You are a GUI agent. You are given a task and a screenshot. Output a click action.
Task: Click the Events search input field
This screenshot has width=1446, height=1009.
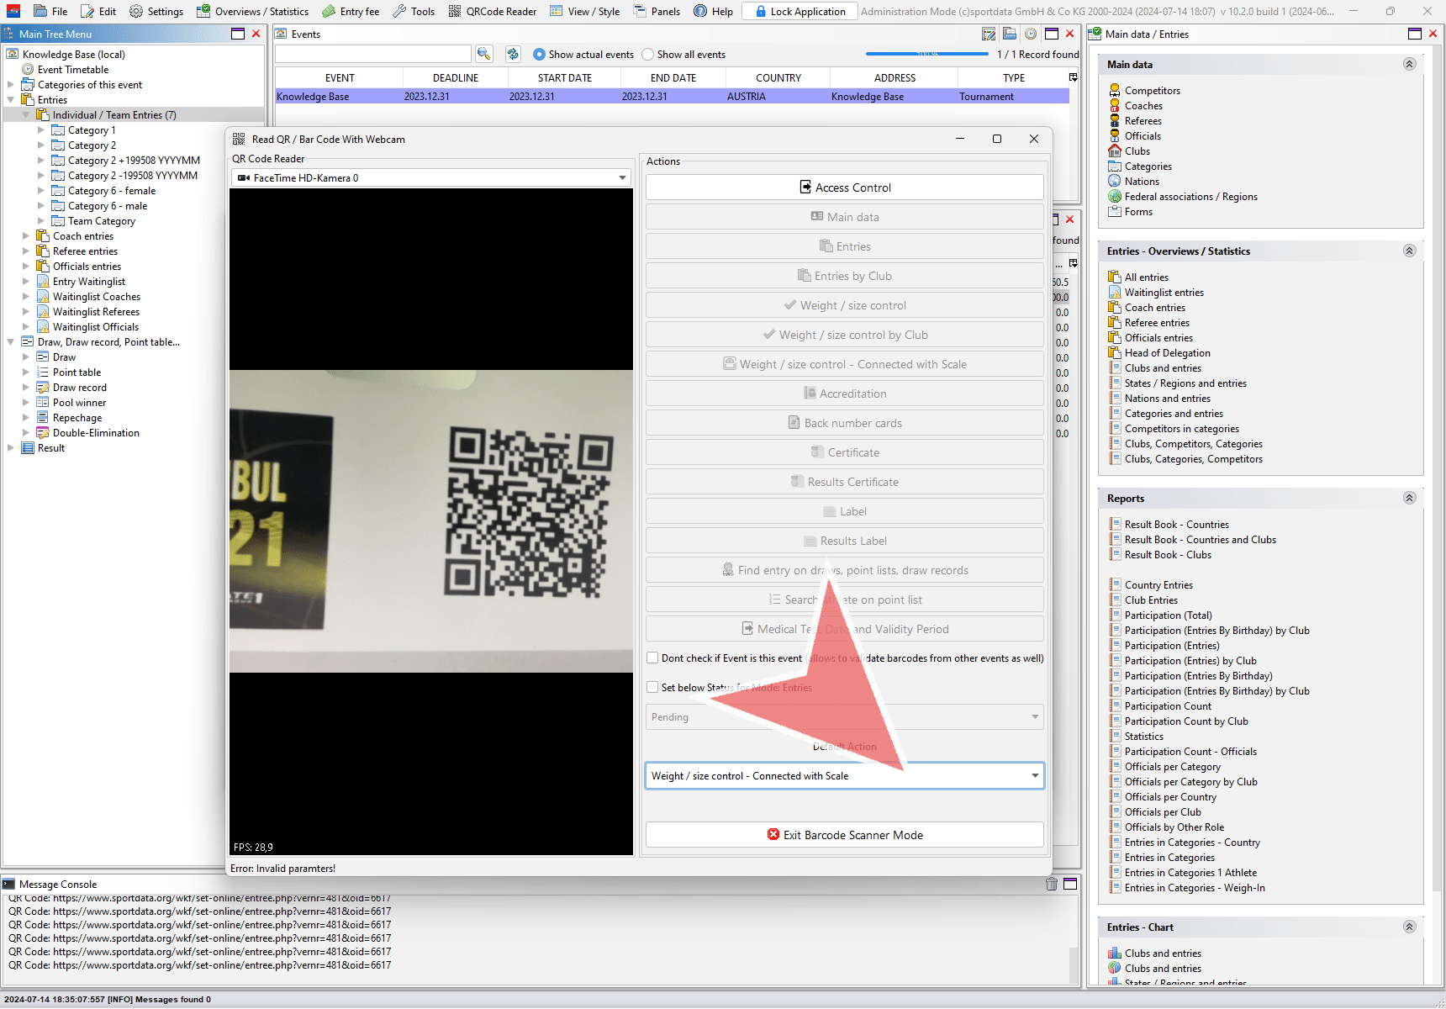372,55
